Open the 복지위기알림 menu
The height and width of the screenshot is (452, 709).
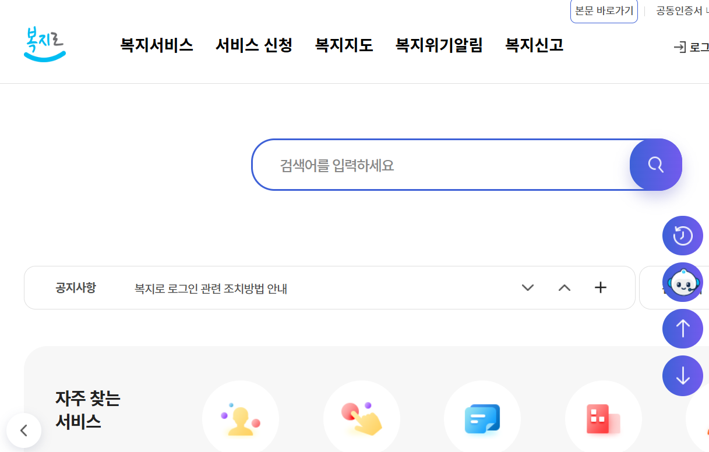click(x=439, y=45)
